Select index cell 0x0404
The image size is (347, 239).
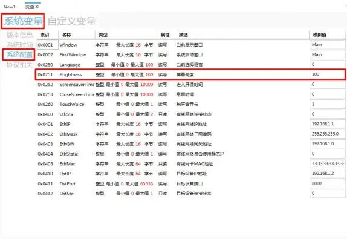(x=45, y=154)
